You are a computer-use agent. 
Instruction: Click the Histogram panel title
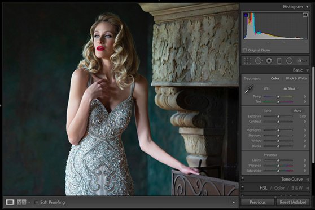point(292,7)
